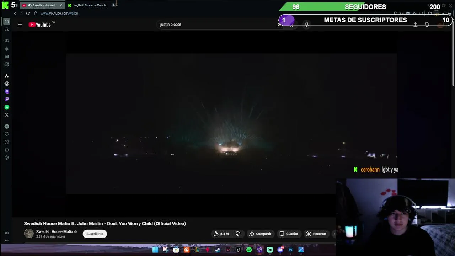Start voice search with the microphone
Screen dimensions: 455x256
point(307,25)
